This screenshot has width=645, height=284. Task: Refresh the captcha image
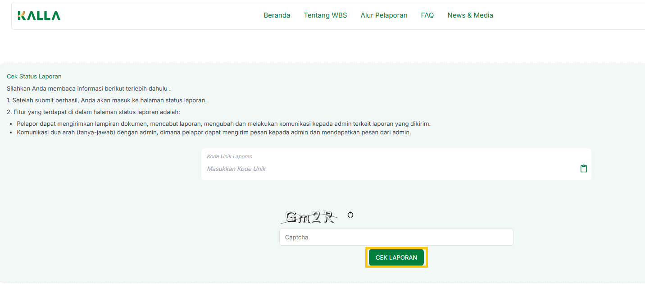point(350,215)
